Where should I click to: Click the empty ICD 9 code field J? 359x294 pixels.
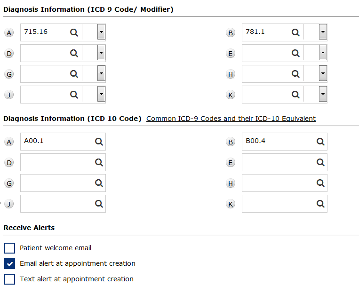coord(45,95)
